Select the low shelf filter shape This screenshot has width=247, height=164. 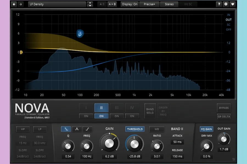click(x=66, y=129)
